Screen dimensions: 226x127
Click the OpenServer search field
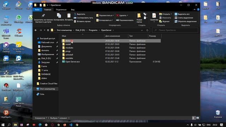tap(175, 30)
